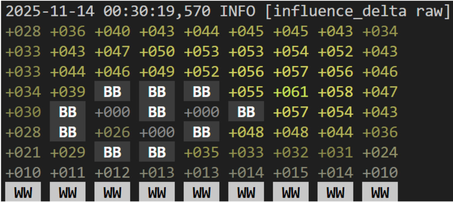Click the +024 value cell

click(380, 152)
